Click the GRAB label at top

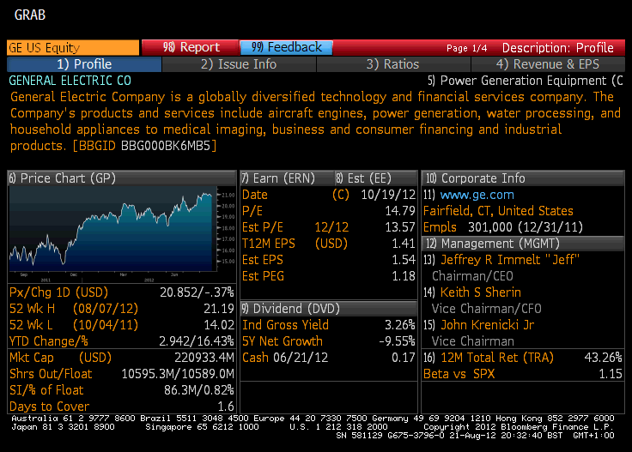(30, 15)
